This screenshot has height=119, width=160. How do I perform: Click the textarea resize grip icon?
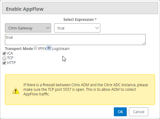(x=144, y=43)
